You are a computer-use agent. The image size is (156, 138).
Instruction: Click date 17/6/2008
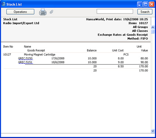(x=58, y=58)
